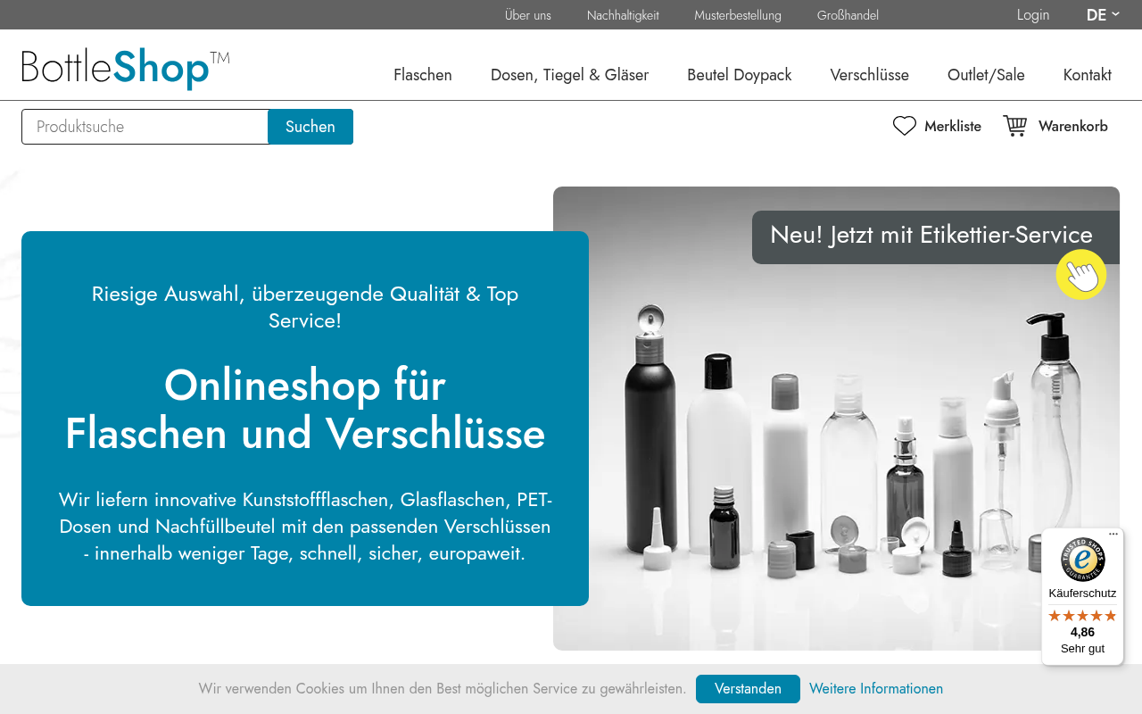The width and height of the screenshot is (1142, 714).
Task: Visit the Großhandel link
Action: tap(848, 15)
